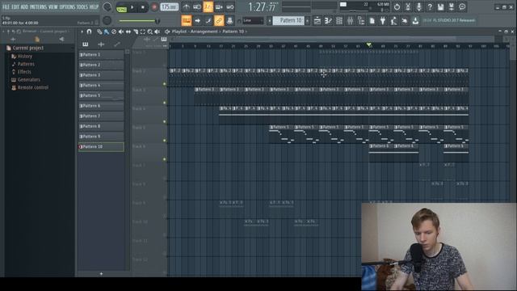Select Pattern 5 in the pattern picker

101,95
